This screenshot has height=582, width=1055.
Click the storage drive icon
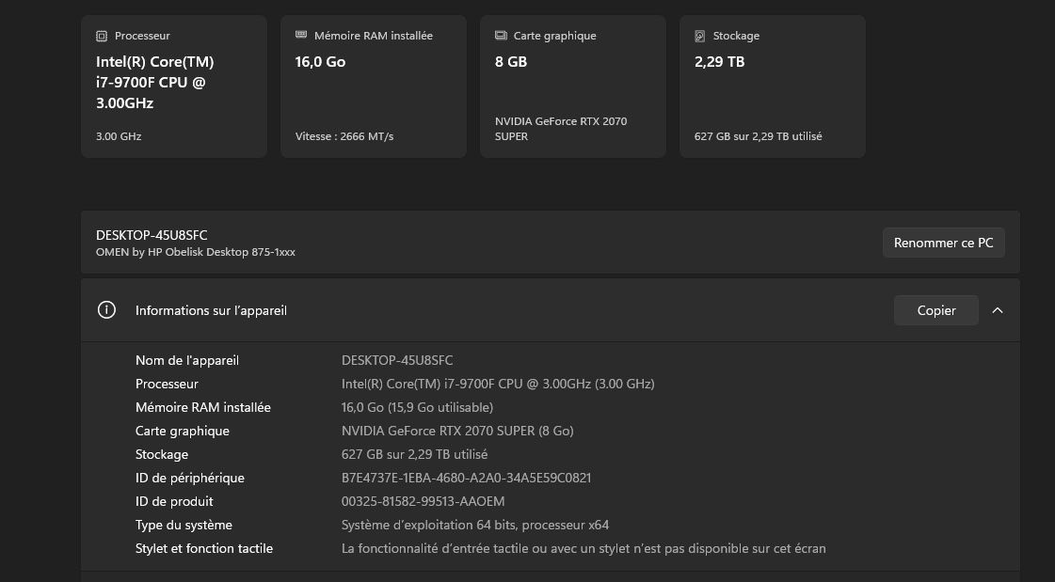(700, 36)
